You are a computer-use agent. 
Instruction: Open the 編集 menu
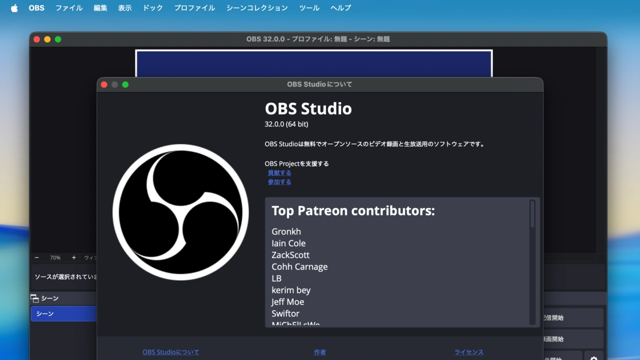coord(100,7)
